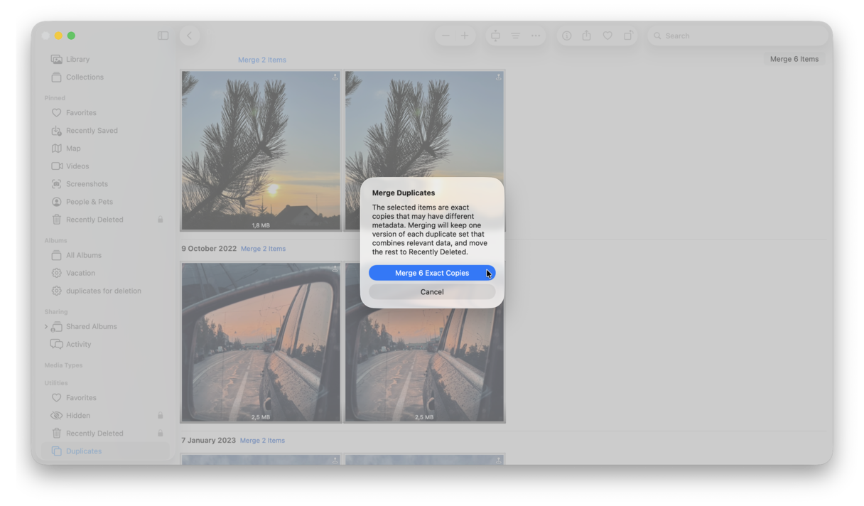This screenshot has height=506, width=864.
Task: Cancel the Merge Duplicates dialog
Action: click(432, 291)
